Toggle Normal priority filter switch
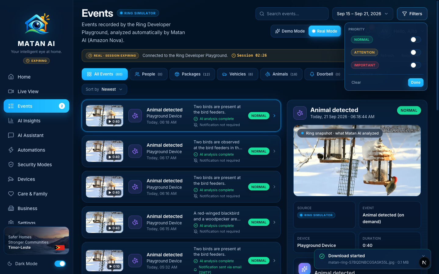This screenshot has height=274, width=439. point(416,40)
